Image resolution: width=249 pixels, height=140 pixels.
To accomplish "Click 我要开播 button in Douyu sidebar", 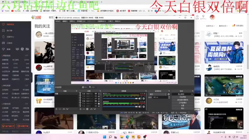I will 23,126.
